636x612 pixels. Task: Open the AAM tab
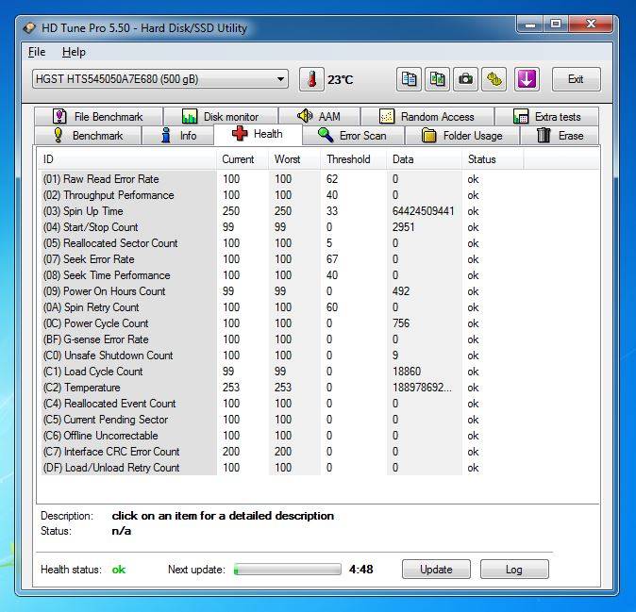click(x=319, y=117)
